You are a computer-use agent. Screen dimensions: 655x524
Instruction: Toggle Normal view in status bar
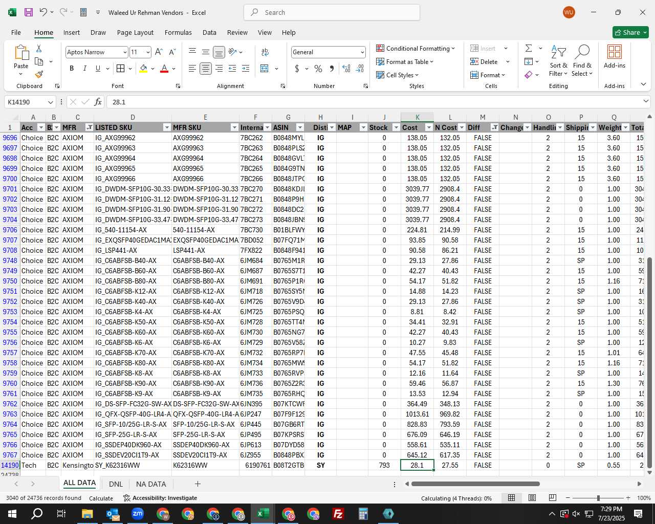[x=511, y=498]
